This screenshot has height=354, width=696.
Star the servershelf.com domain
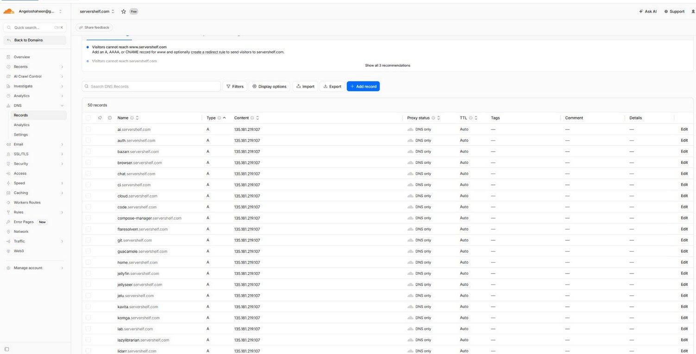click(124, 12)
